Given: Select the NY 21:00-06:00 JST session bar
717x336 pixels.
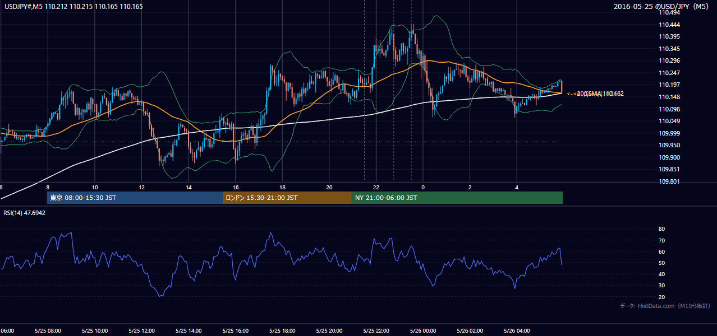Looking at the screenshot, I should [x=457, y=198].
